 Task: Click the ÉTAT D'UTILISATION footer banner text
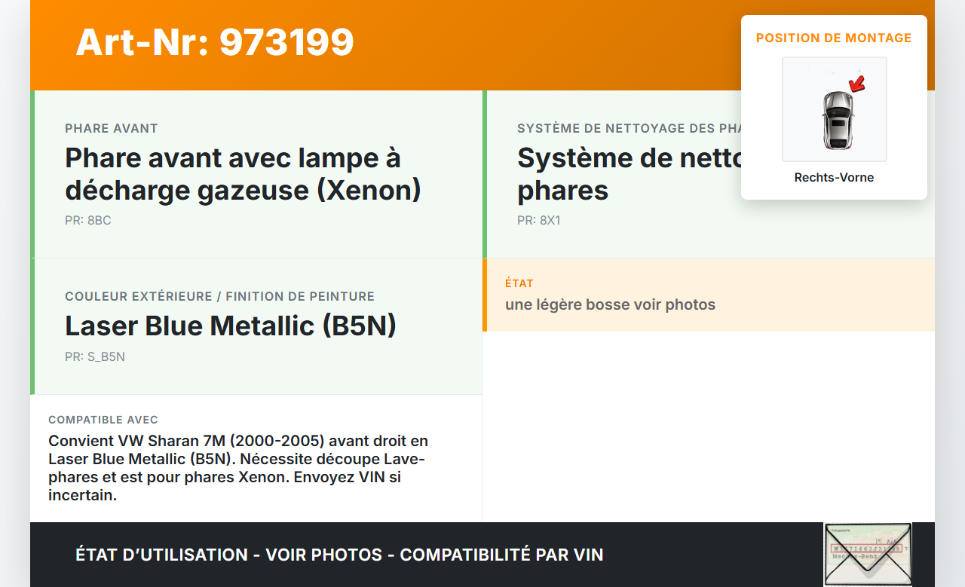point(339,555)
